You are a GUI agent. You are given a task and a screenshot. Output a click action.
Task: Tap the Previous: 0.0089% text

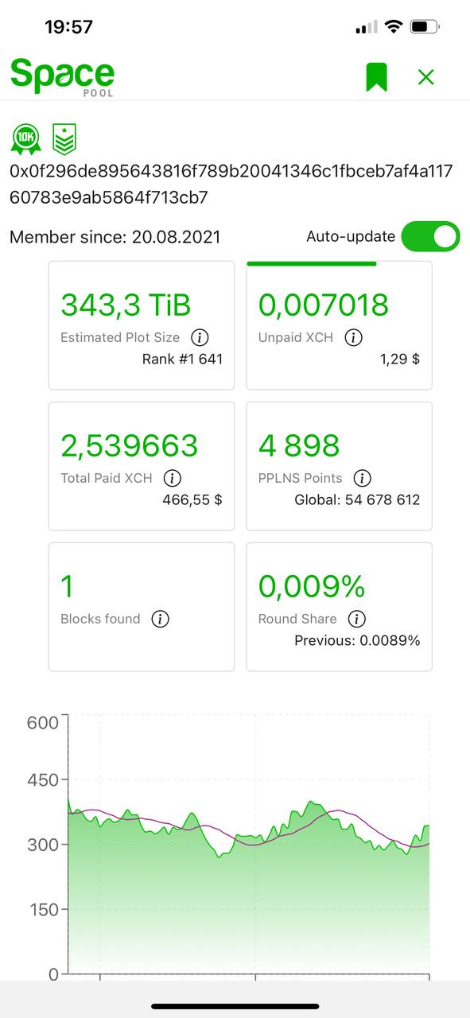tap(357, 641)
